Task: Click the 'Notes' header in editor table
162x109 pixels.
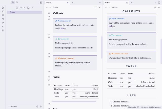Action: coord(95,85)
